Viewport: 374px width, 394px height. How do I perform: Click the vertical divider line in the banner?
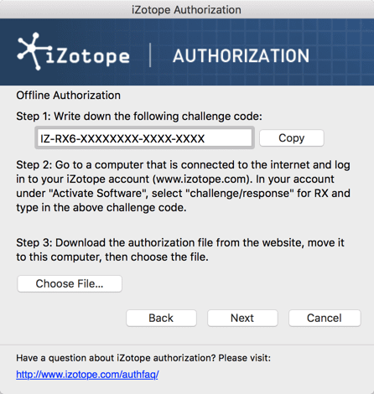(x=150, y=55)
